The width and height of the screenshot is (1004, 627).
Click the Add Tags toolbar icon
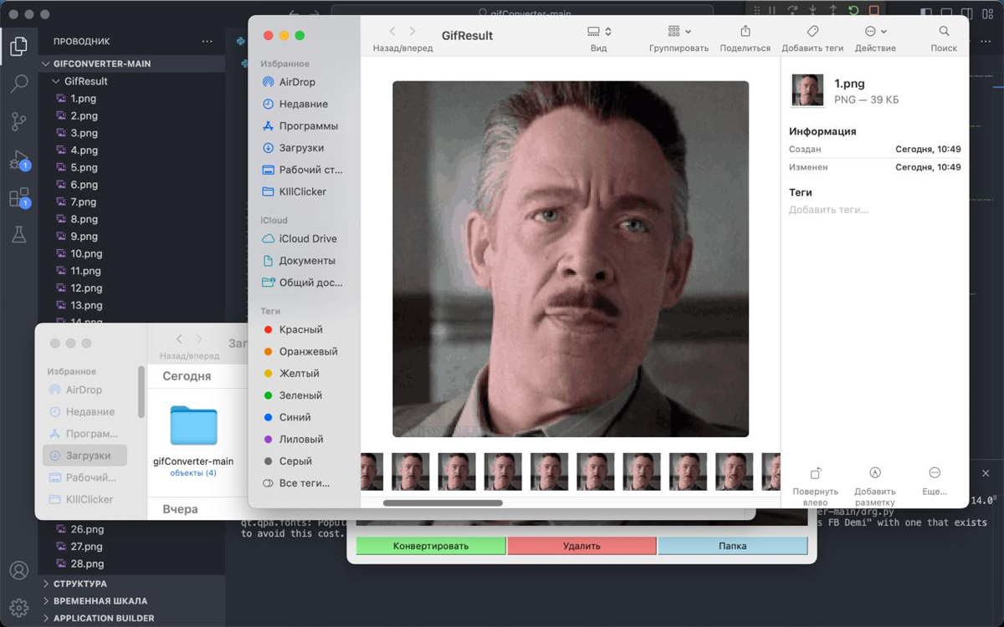click(812, 32)
